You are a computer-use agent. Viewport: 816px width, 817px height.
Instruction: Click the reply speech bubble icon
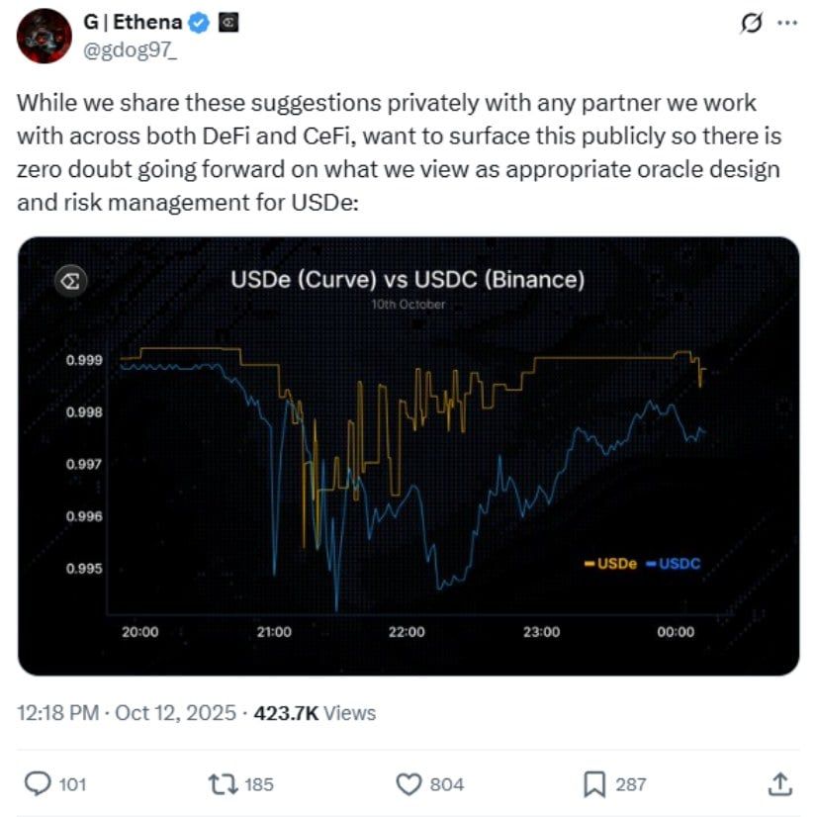[38, 784]
